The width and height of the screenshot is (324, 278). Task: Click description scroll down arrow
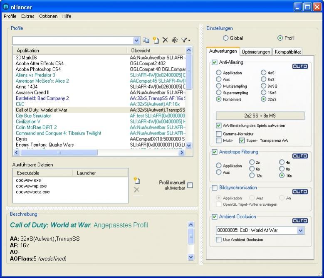[191, 257]
